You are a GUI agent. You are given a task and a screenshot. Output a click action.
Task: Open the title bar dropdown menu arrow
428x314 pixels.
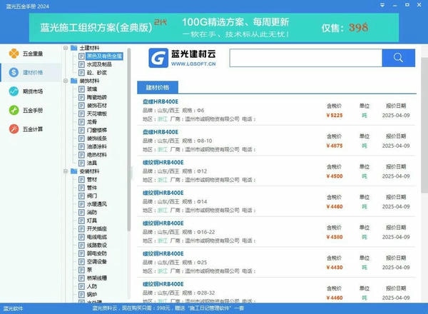tap(382, 5)
